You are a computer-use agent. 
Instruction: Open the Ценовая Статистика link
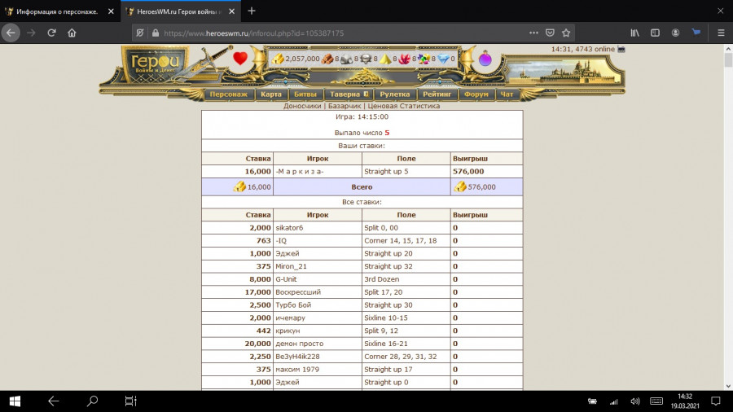point(403,106)
